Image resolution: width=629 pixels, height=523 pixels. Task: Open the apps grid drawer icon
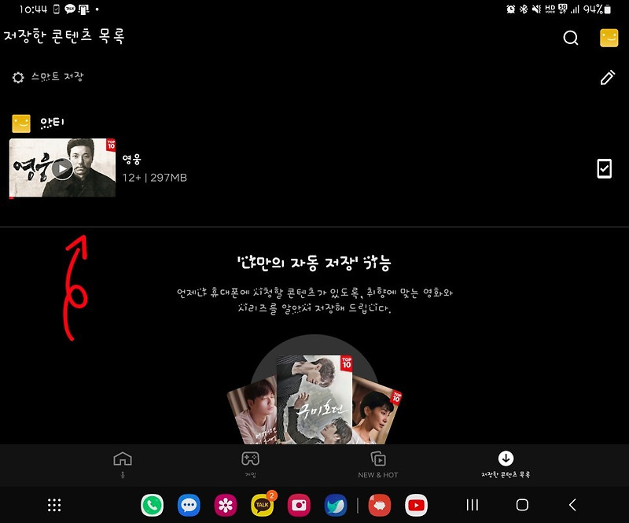(x=54, y=505)
